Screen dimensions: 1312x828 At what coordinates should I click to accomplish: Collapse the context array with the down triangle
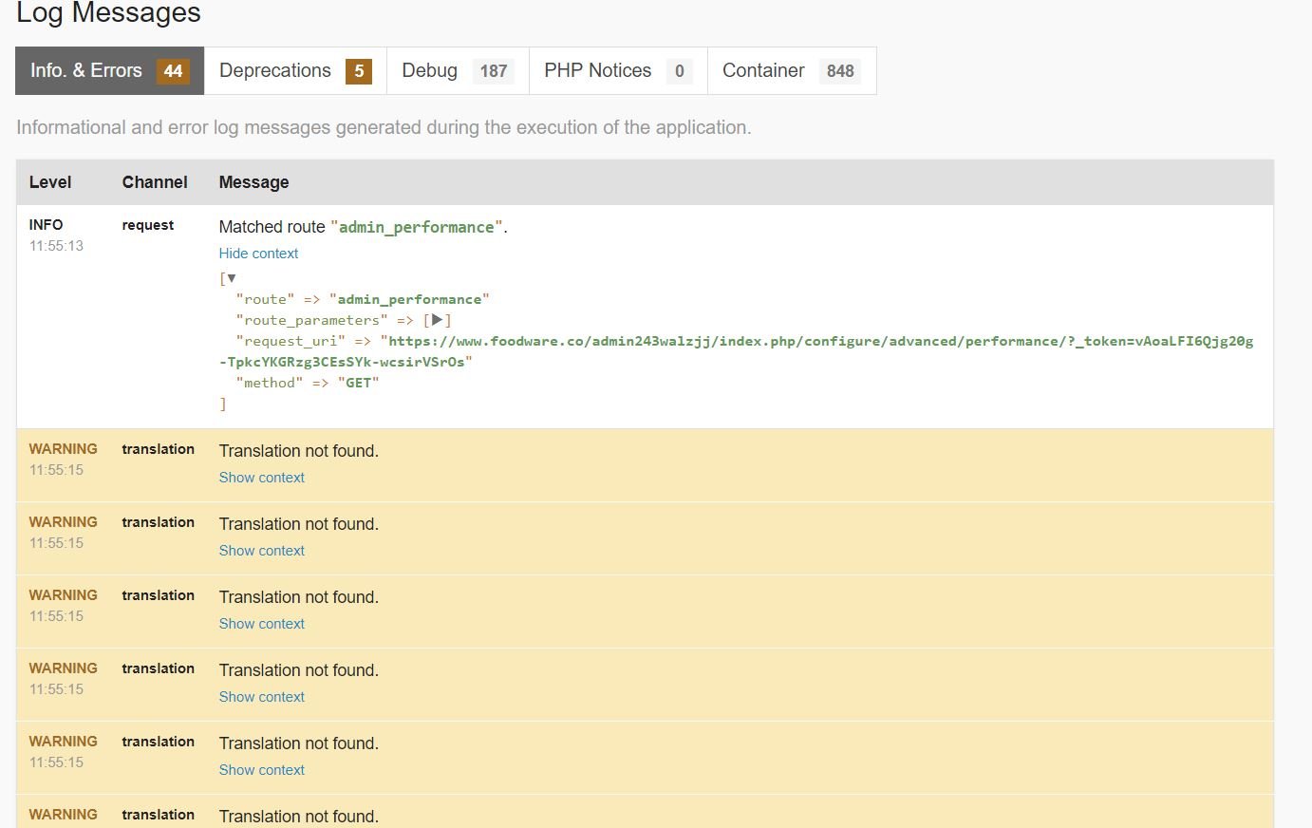231,278
